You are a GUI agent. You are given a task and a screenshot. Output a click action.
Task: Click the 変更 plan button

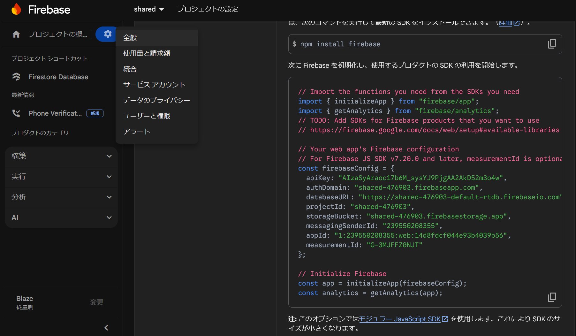tap(96, 302)
